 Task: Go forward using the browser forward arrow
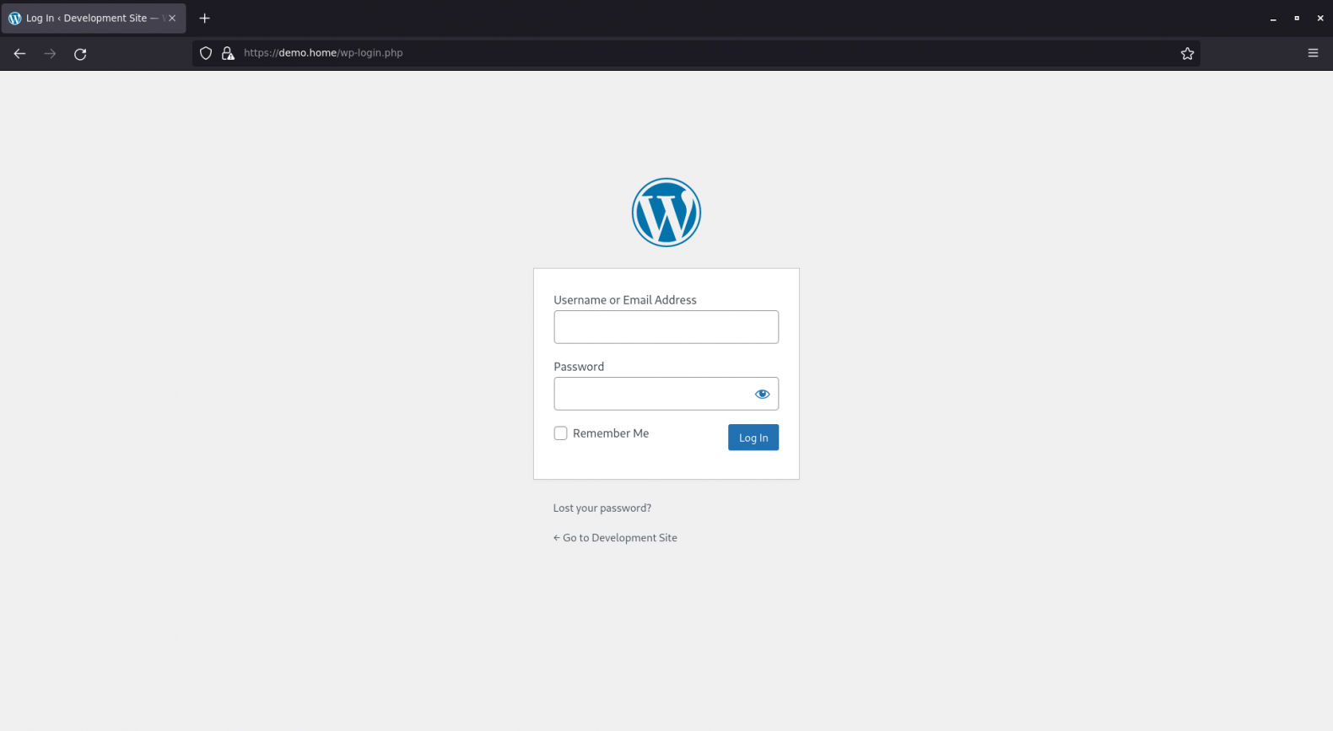50,54
